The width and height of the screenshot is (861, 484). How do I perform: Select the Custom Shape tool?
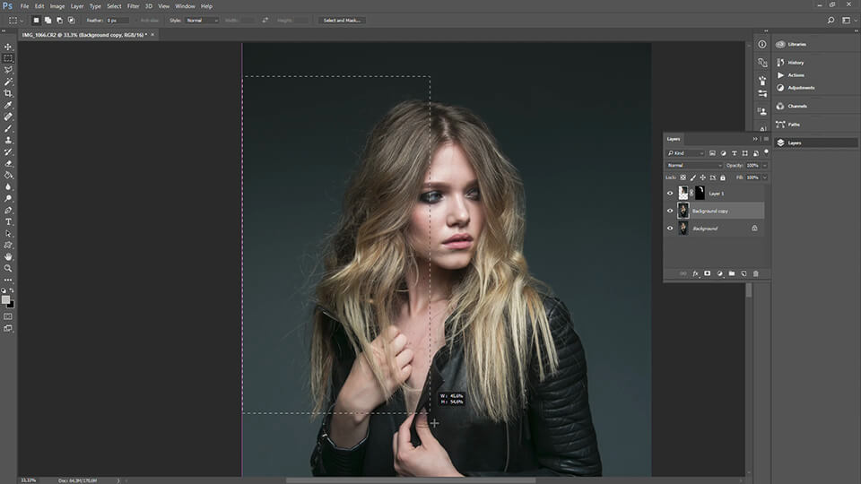click(x=8, y=245)
